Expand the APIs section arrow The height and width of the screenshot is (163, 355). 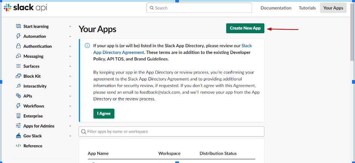(x=70, y=96)
